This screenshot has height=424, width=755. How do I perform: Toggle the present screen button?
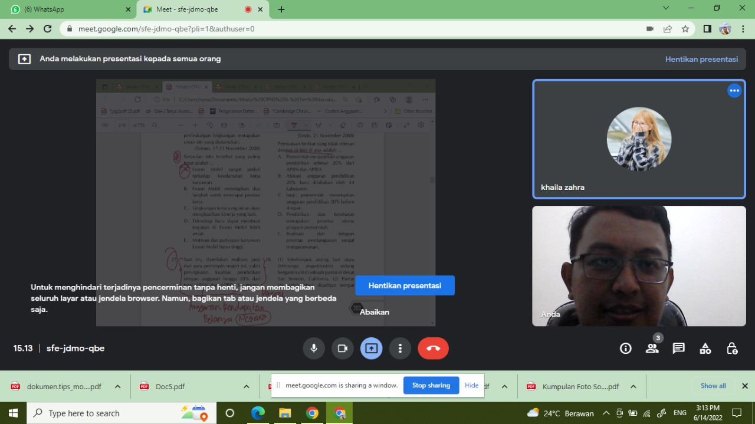pos(371,349)
